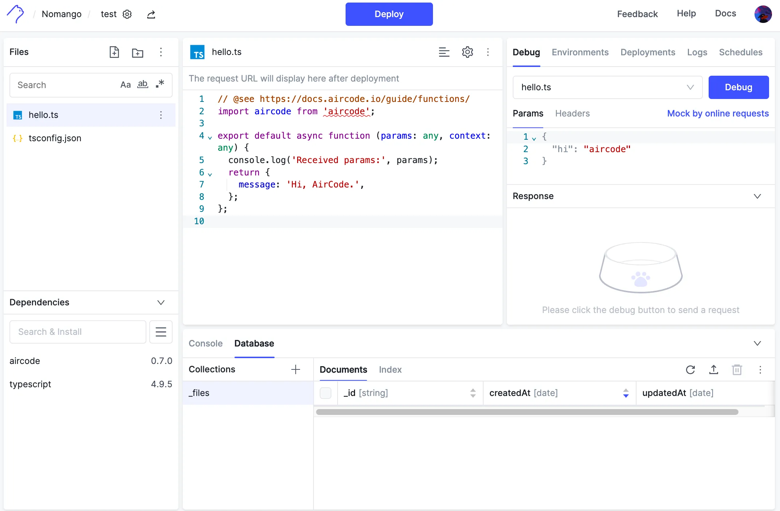Image resolution: width=780 pixels, height=511 pixels.
Task: Collapse the Response panel
Action: coord(757,196)
